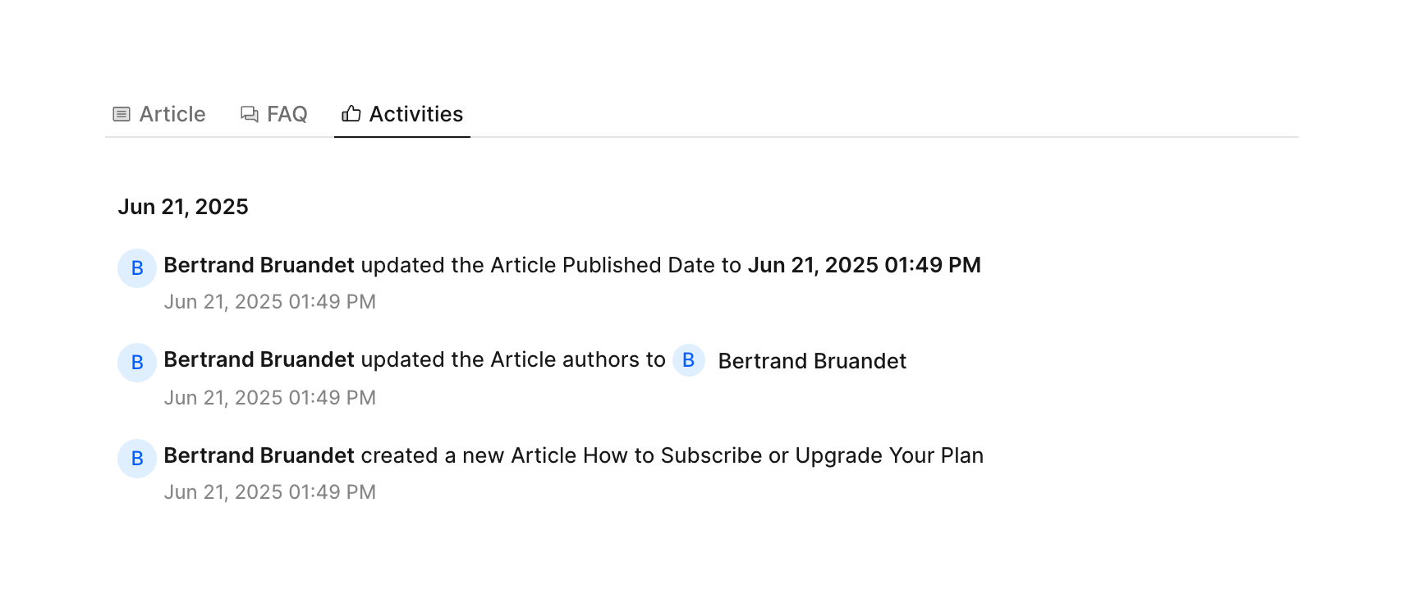
Task: Click the timestamp under the Published Date update
Action: [269, 302]
